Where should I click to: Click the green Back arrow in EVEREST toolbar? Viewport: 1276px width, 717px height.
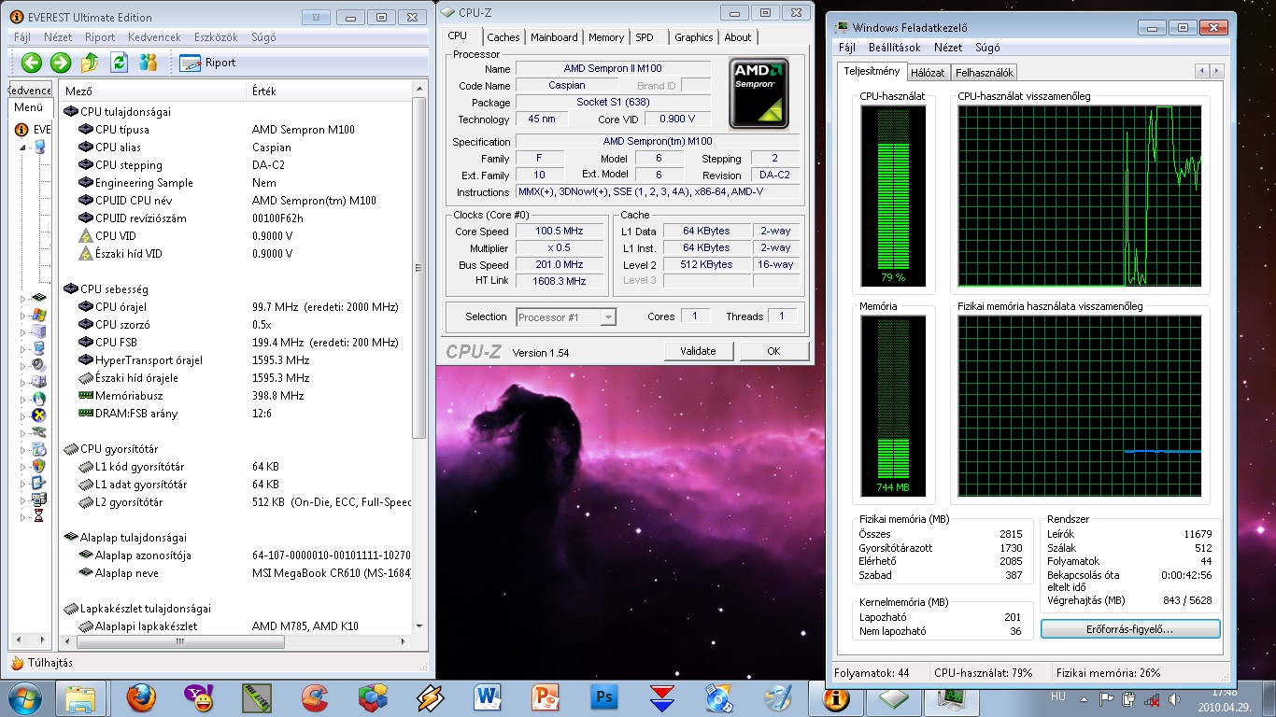(x=32, y=63)
